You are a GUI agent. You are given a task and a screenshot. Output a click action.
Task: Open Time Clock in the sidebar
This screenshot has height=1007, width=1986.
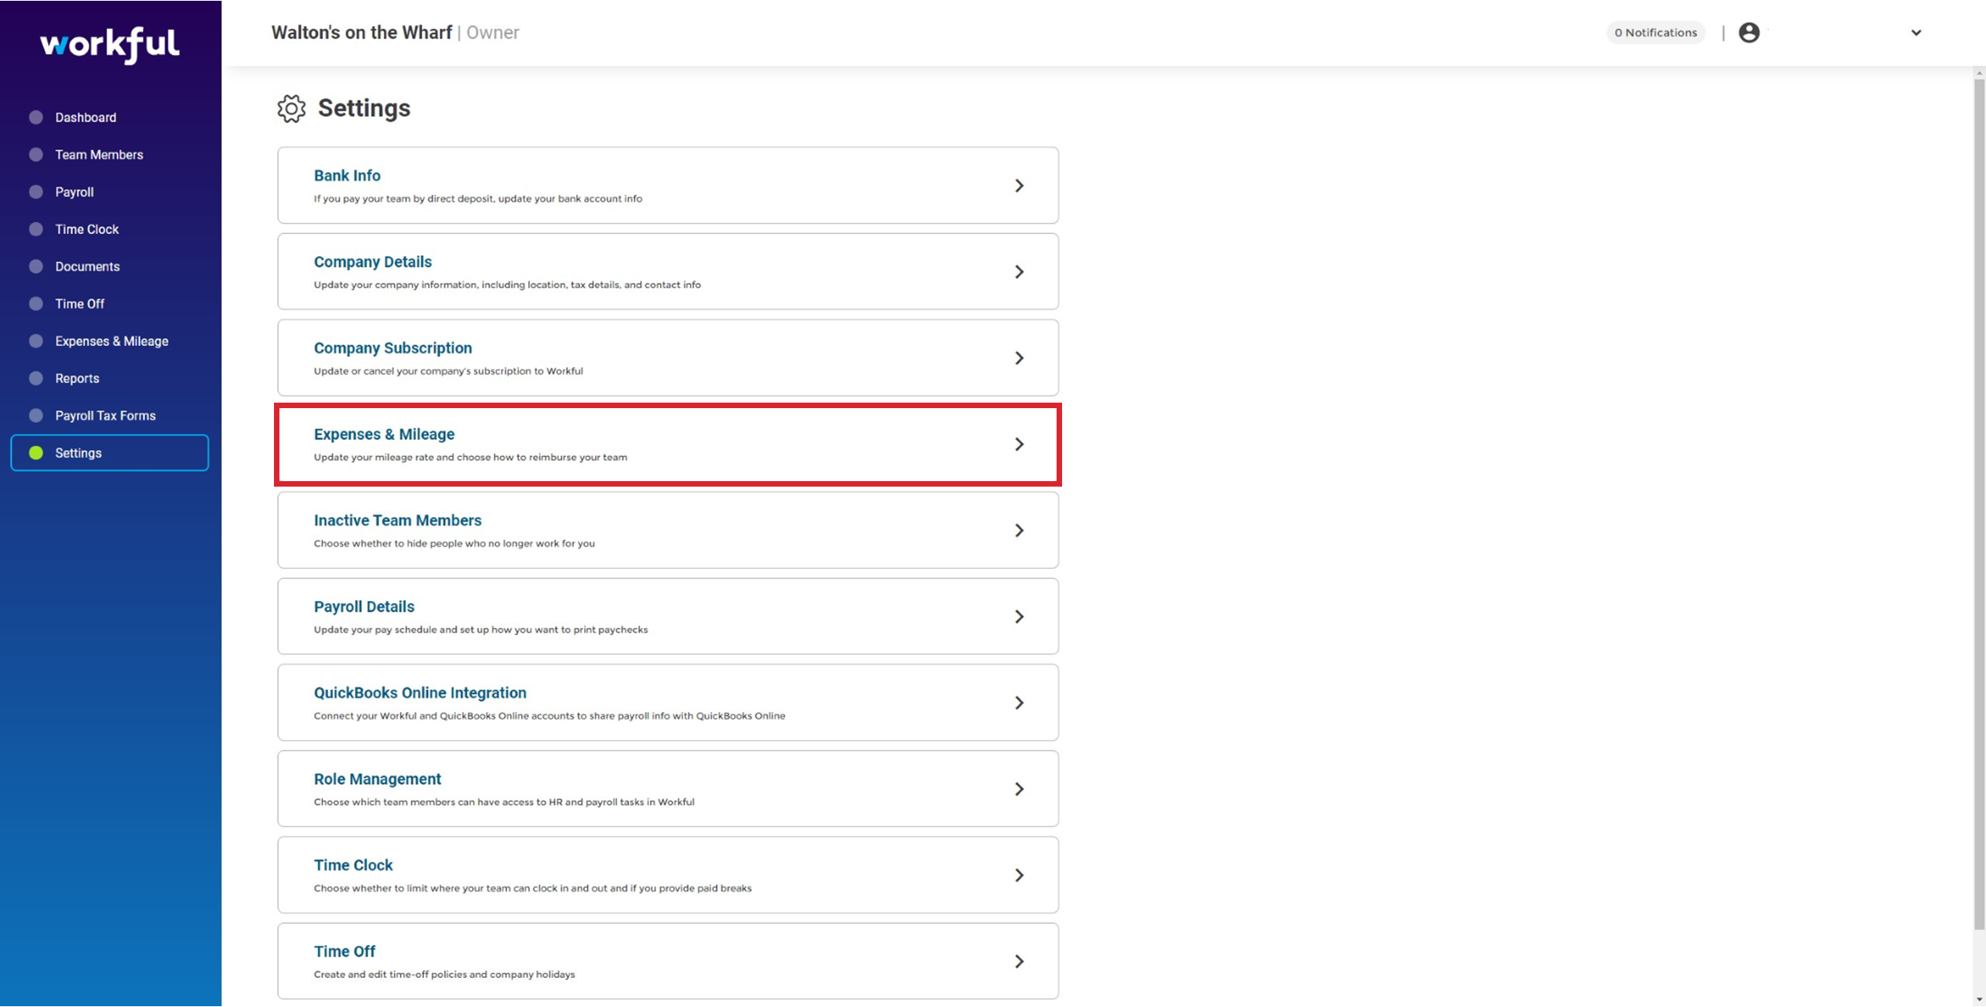87,229
